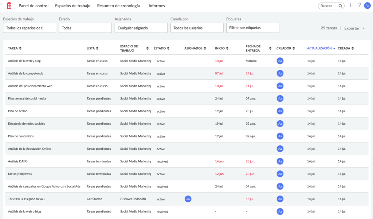Switch to the Informes menu item
Viewport: 373px width, 219px height.
point(156,6)
